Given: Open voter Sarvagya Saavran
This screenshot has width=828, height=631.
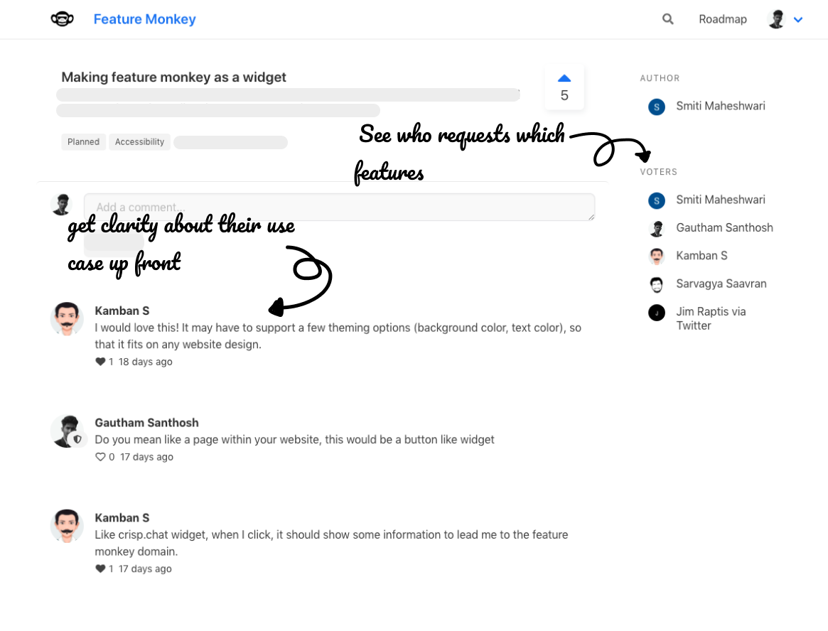Looking at the screenshot, I should click(721, 284).
